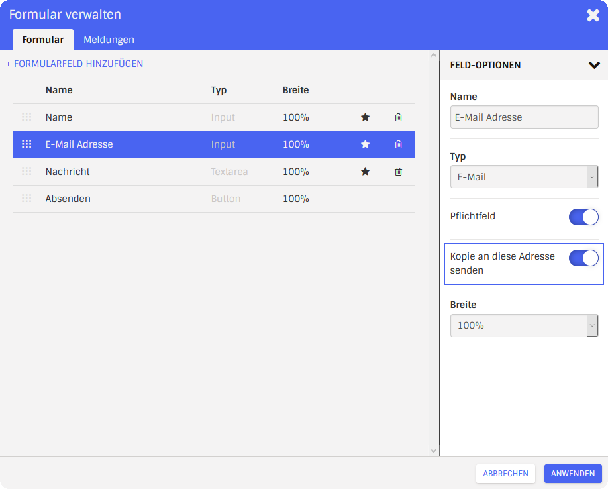Click the drag handle of Nachricht row
The height and width of the screenshot is (489, 608).
click(26, 172)
